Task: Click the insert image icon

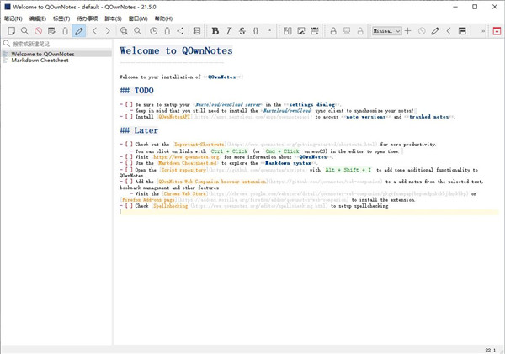Action: (x=301, y=31)
